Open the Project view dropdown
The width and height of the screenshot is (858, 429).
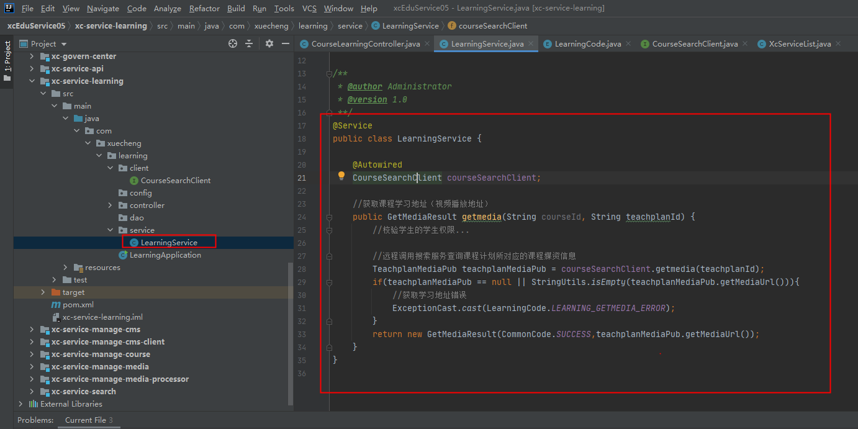tap(64, 44)
